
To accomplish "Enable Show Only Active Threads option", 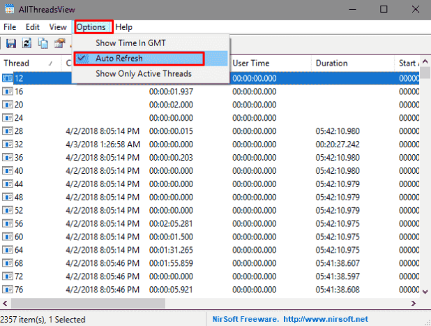I will tap(151, 74).
